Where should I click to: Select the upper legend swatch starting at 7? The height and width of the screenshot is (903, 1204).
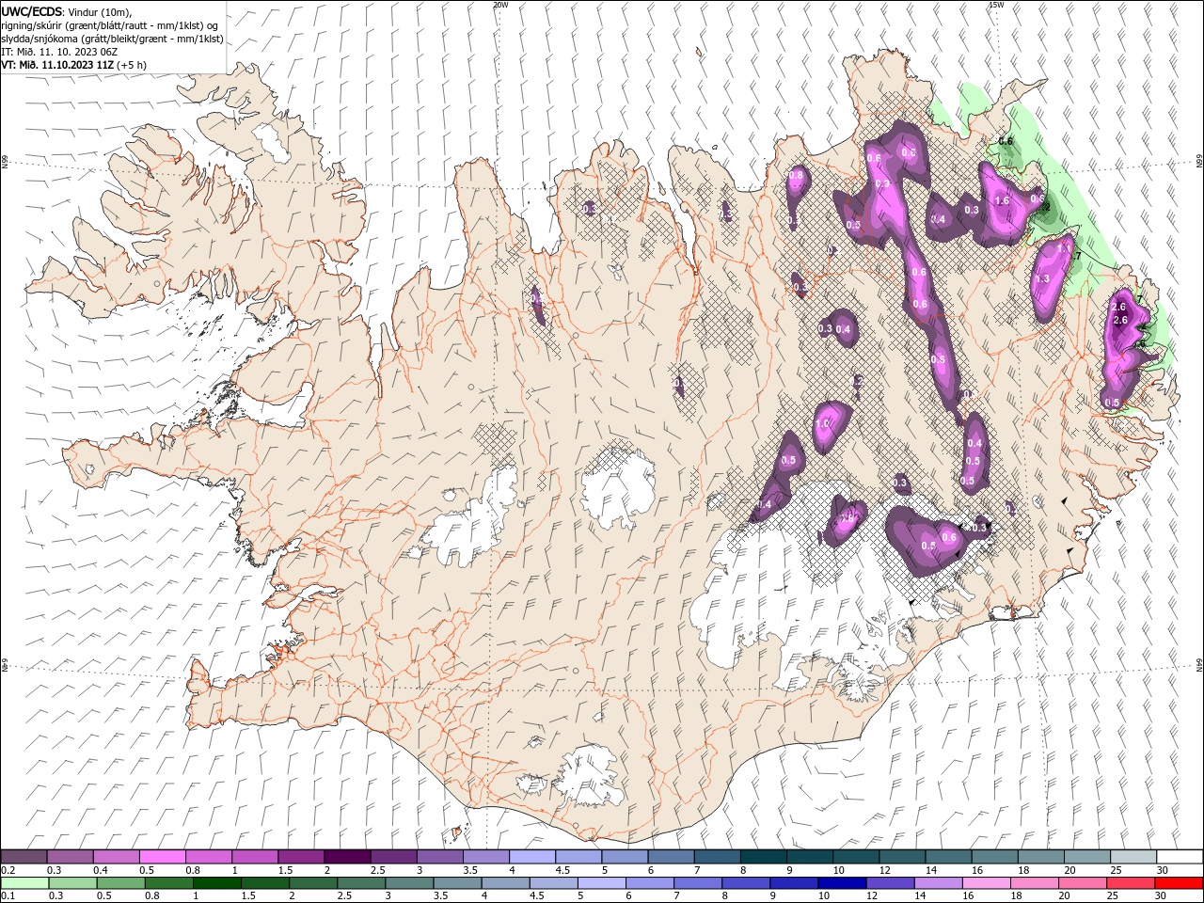click(716, 857)
